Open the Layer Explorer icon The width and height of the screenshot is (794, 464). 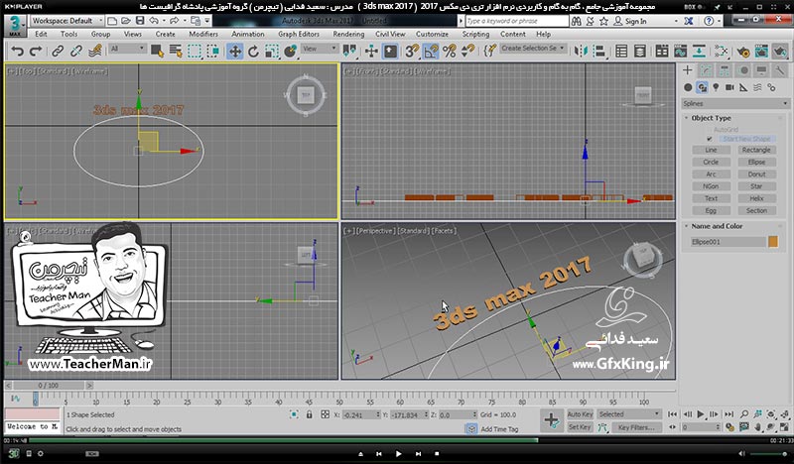coord(640,52)
